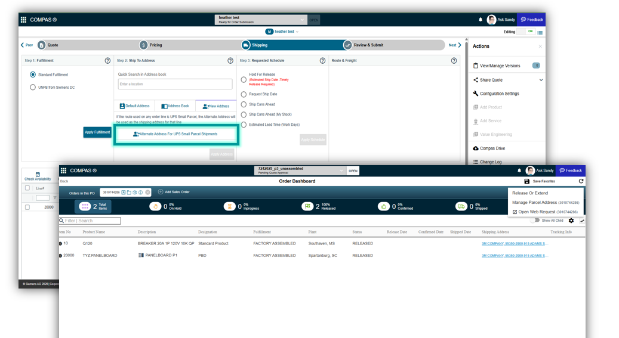The width and height of the screenshot is (619, 338).
Task: Click the address book icon in order 3010744286 chip
Action: tap(123, 192)
